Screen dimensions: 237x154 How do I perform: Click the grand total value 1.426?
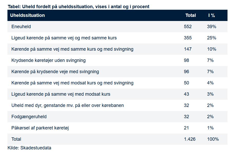coord(189,139)
